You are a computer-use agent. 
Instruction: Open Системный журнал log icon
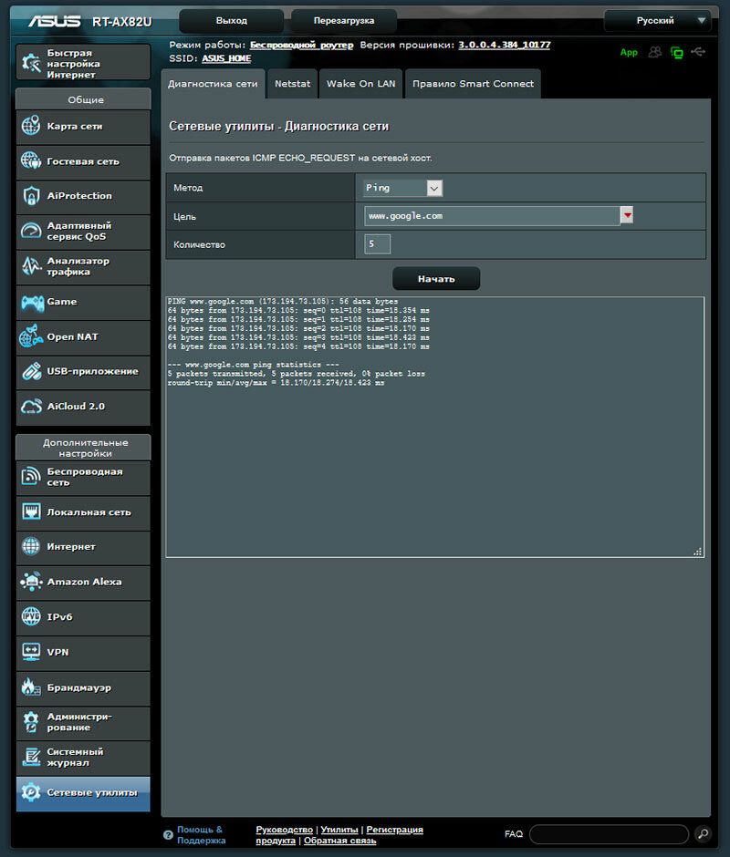[x=31, y=757]
